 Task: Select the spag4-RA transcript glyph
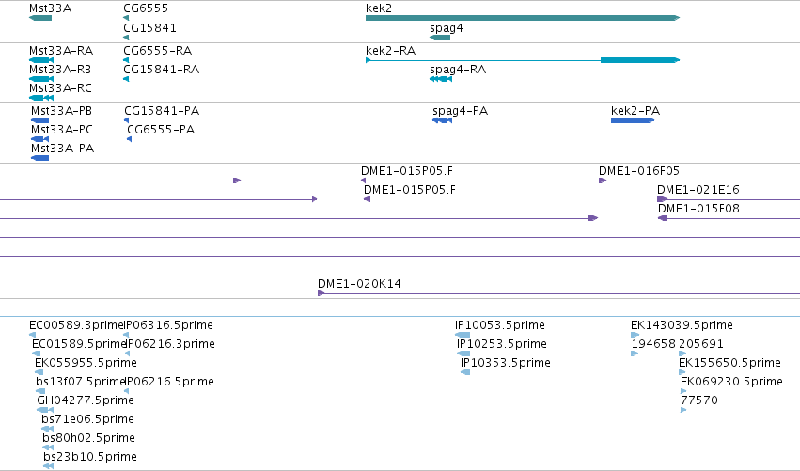[441, 79]
